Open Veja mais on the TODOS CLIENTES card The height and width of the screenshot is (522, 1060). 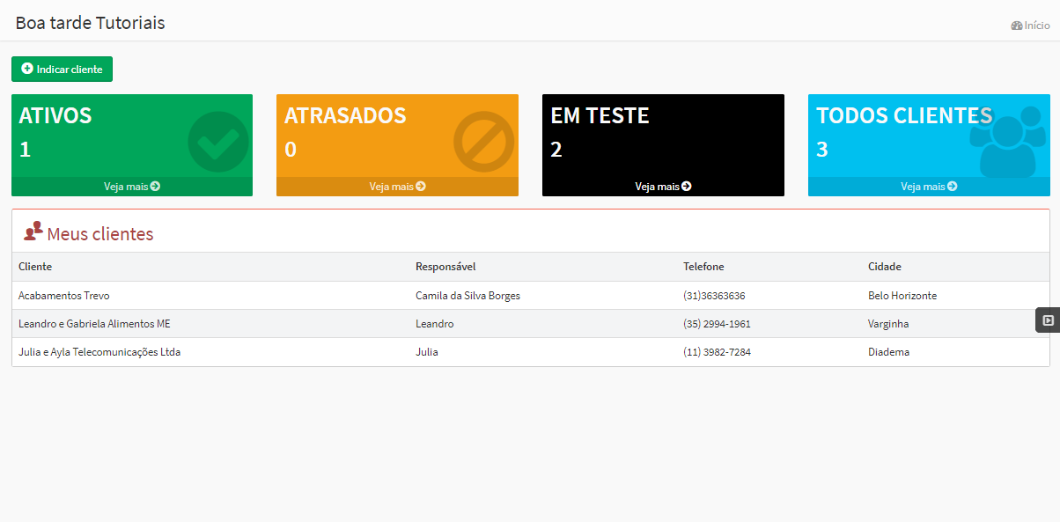tap(929, 186)
